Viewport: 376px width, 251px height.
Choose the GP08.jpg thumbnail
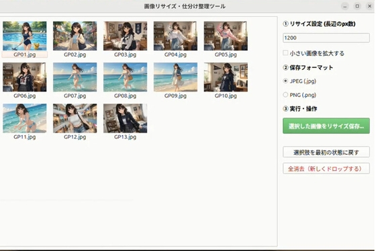coord(125,77)
